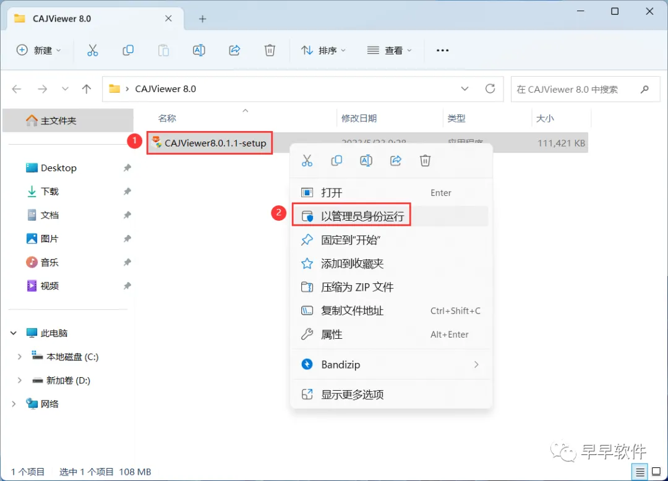Expand recent locations chevron
668x481 pixels.
[65, 89]
